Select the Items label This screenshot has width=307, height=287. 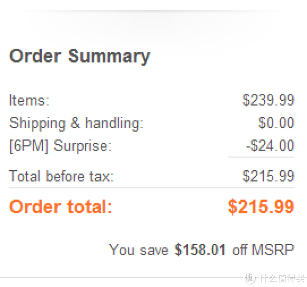pos(29,100)
